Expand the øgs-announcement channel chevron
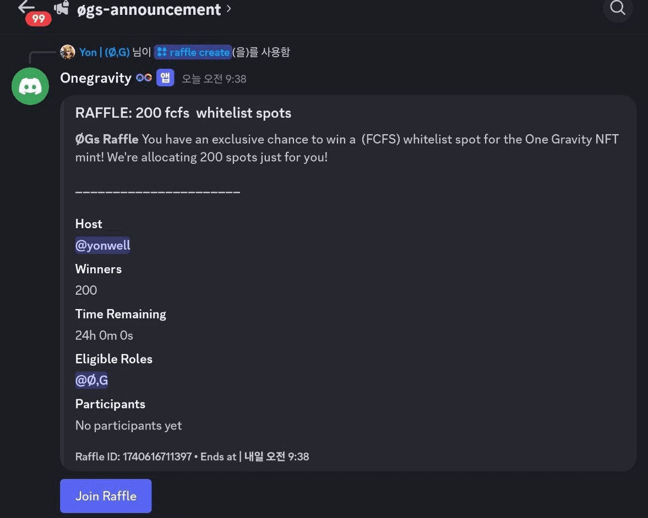This screenshot has width=648, height=518. pyautogui.click(x=228, y=8)
